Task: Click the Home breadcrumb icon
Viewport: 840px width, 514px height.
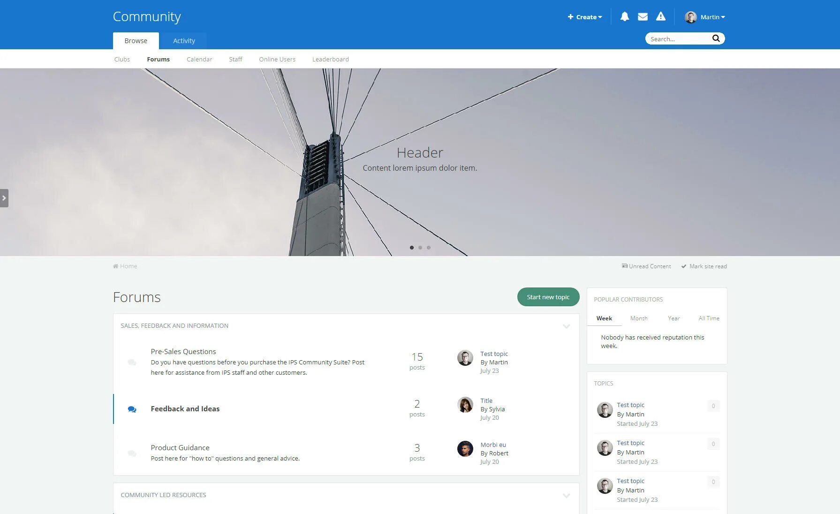Action: tap(115, 266)
